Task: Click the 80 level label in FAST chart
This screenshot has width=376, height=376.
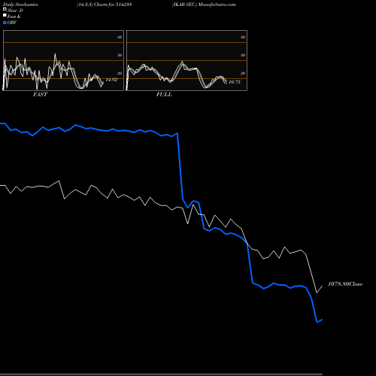Action: point(120,38)
